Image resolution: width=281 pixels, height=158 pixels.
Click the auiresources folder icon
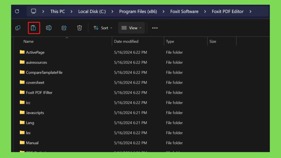22,62
